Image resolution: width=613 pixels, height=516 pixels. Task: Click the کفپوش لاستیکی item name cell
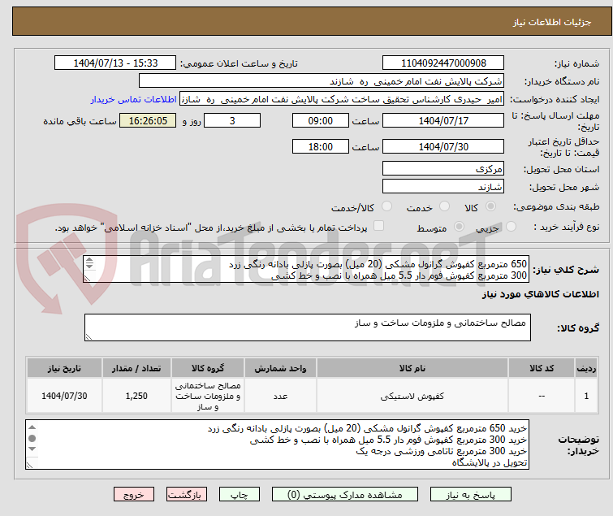point(412,396)
